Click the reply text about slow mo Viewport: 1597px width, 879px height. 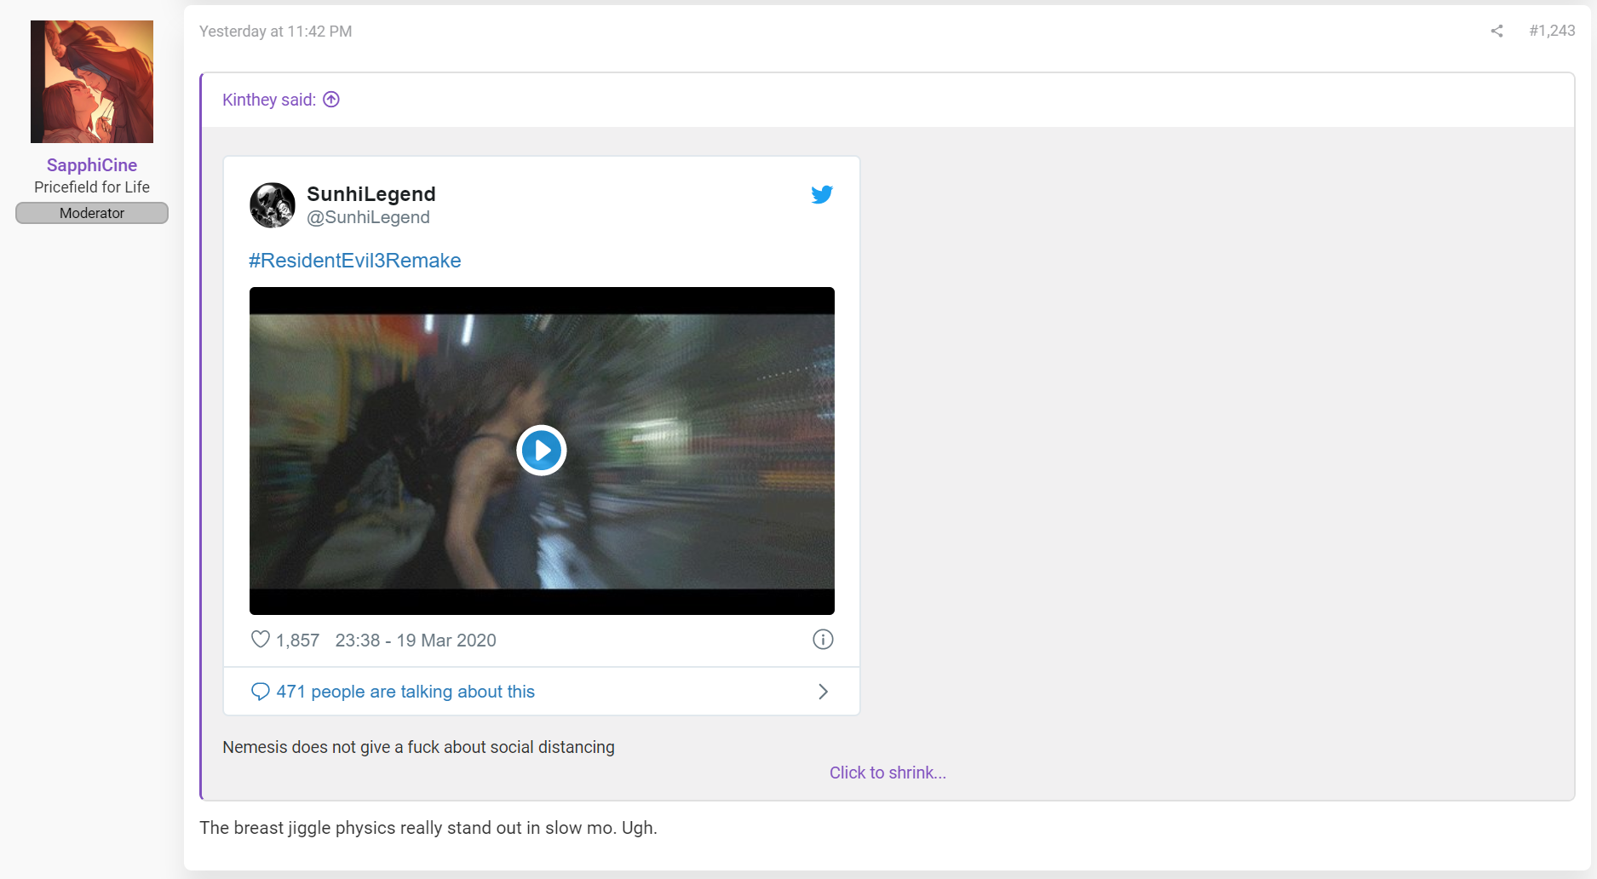click(428, 828)
